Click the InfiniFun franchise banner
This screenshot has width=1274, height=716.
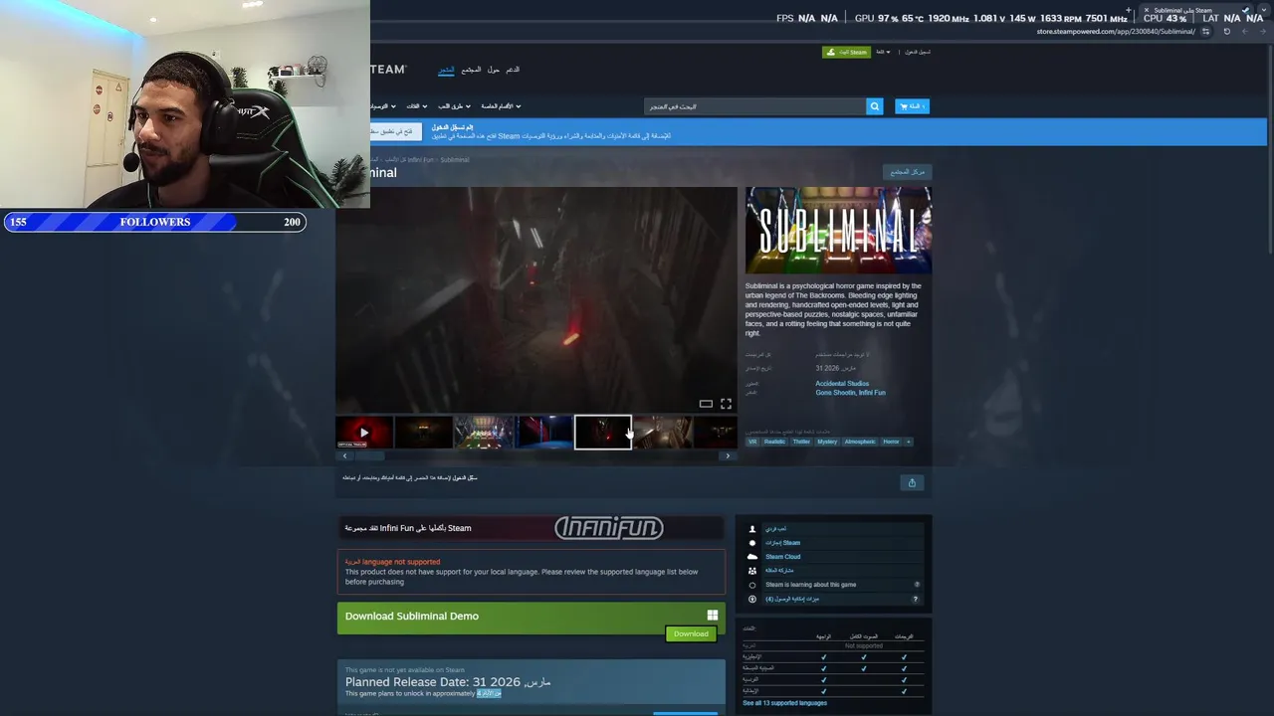[531, 528]
